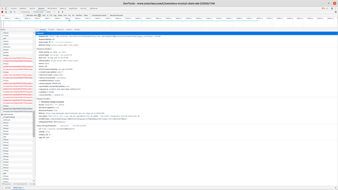Filter requests by WS
The height and width of the screenshot is (190, 338).
click(x=73, y=16)
